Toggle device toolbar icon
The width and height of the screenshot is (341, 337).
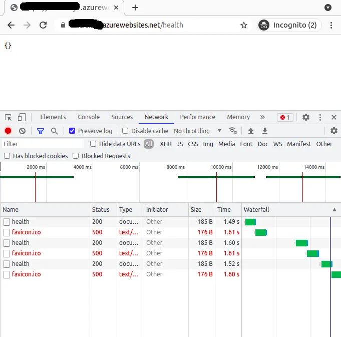[22, 117]
